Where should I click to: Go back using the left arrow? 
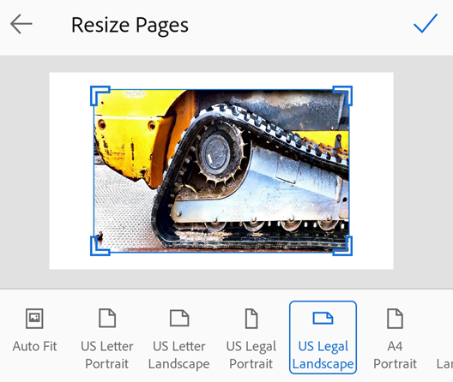[x=21, y=24]
